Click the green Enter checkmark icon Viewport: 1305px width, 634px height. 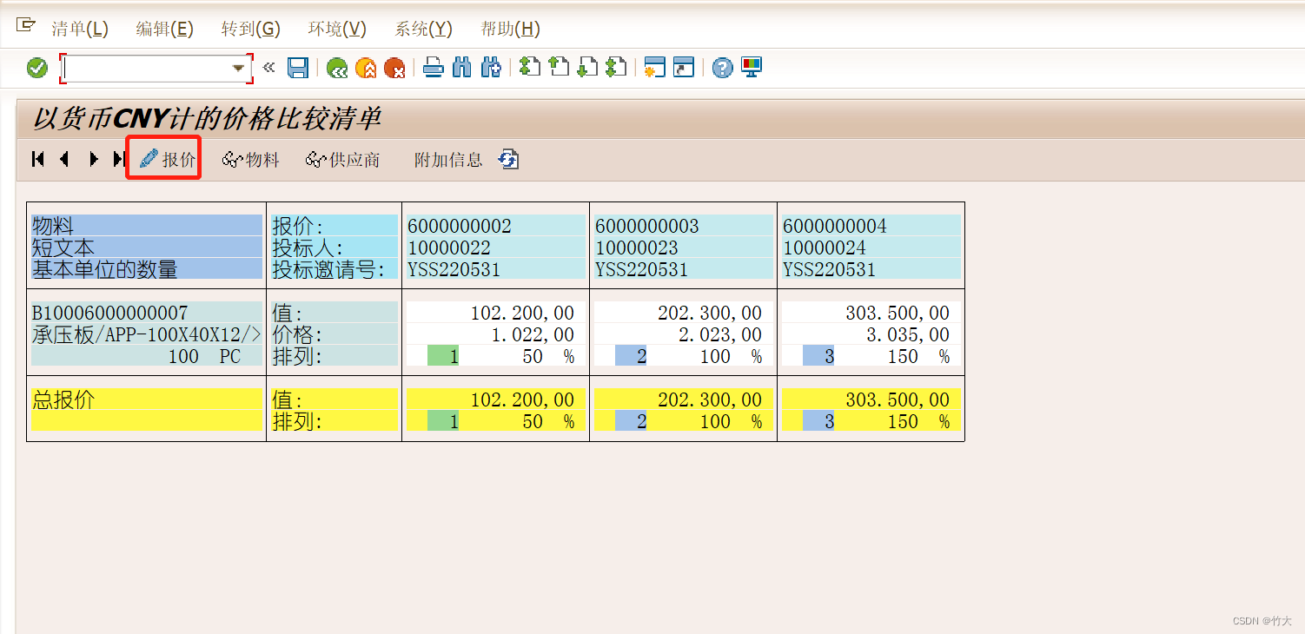pyautogui.click(x=37, y=68)
